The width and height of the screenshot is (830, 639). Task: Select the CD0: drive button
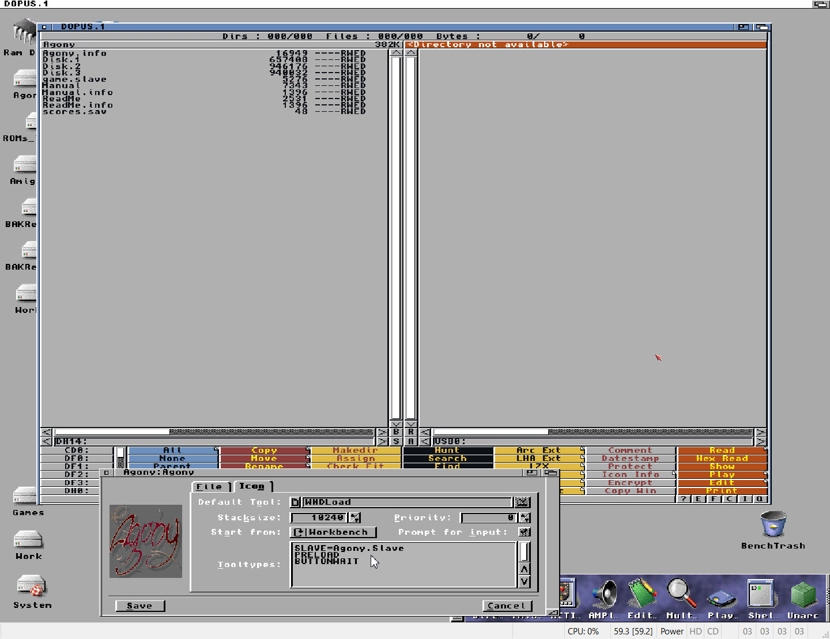point(77,450)
